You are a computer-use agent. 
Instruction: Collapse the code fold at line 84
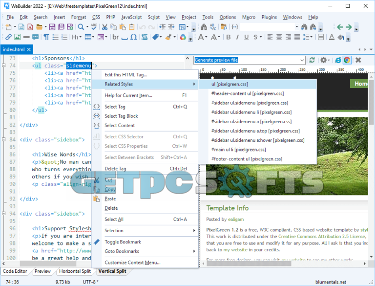[x=3, y=139]
